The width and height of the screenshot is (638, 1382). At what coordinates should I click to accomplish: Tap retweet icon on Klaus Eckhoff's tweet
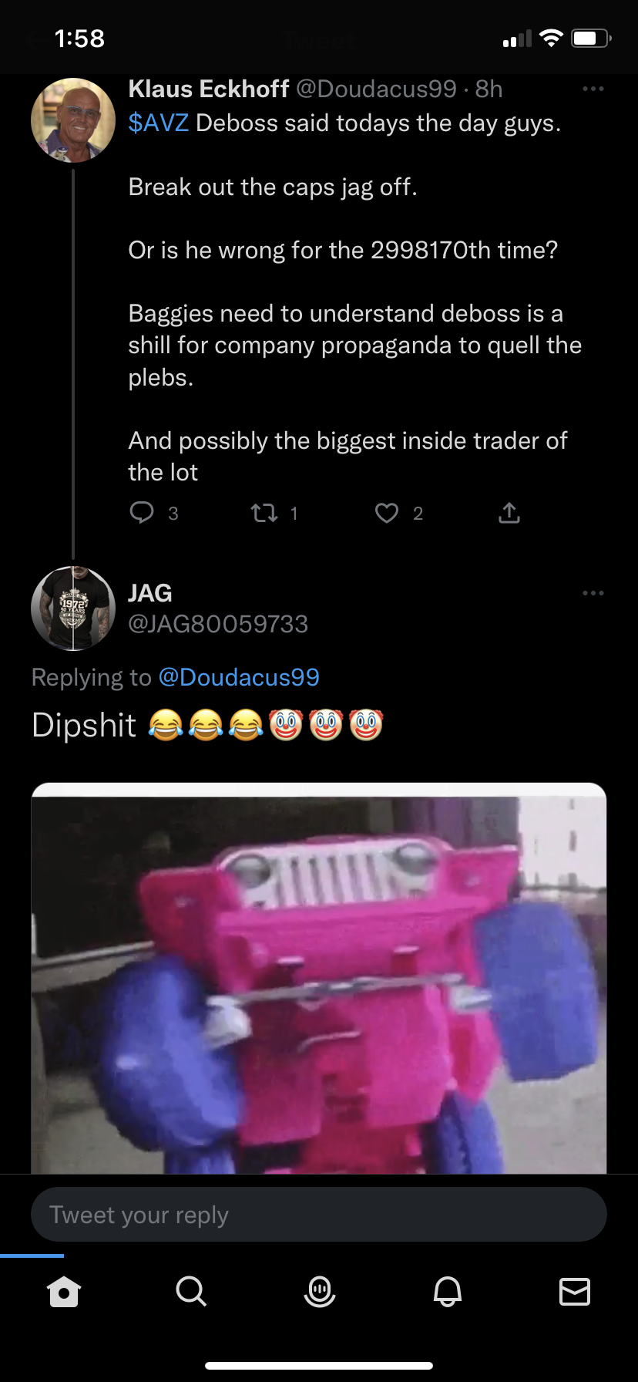tap(264, 513)
